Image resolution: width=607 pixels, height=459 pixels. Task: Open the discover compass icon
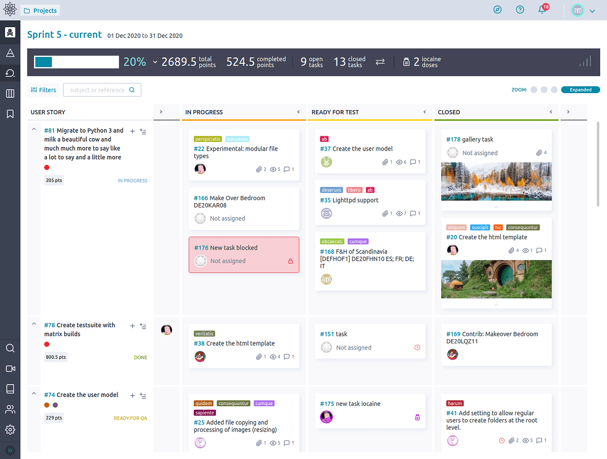click(x=497, y=10)
